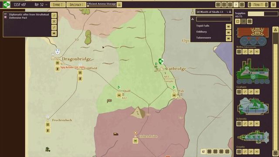
Task: Toggle the first map overlay button at bottom right
Action: pos(204,151)
